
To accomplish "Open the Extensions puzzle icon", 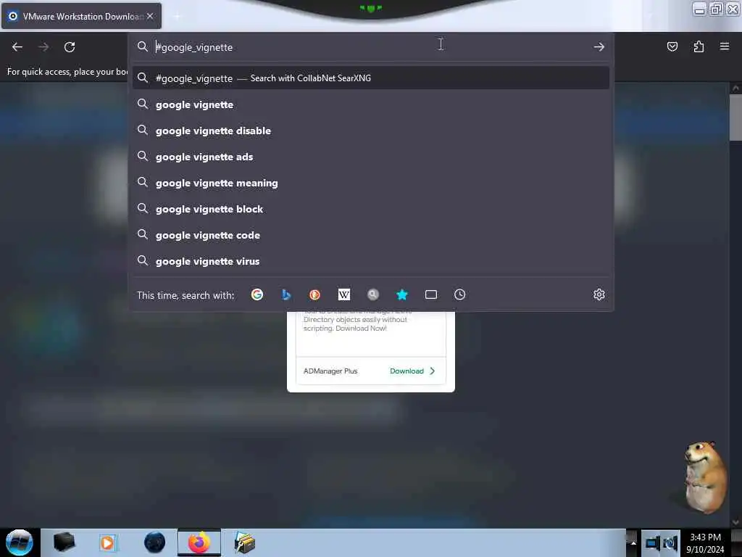I will point(699,46).
